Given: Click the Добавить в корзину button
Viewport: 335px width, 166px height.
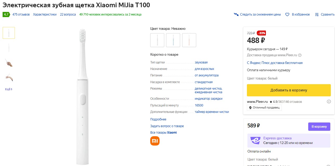Looking at the screenshot, I should tap(288, 90).
